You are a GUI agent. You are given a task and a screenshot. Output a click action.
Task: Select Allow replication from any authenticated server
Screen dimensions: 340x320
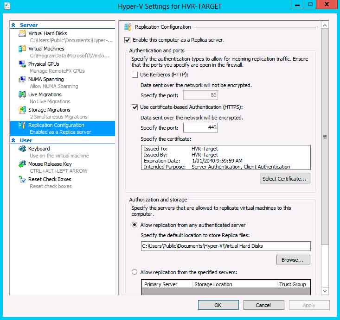(x=135, y=225)
